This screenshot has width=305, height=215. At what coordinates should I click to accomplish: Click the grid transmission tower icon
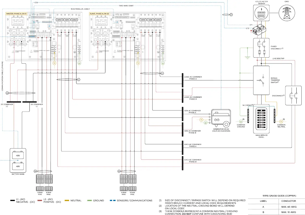[x=287, y=13]
